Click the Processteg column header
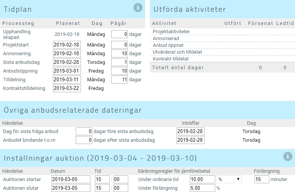 (18, 23)
